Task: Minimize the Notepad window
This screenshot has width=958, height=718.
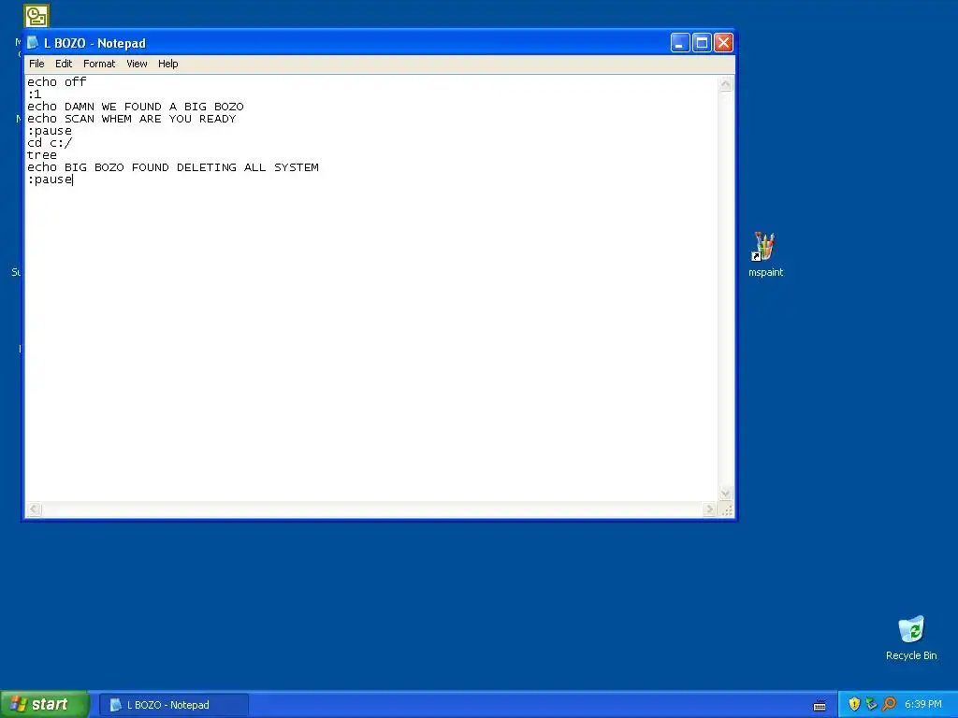Action: click(680, 43)
